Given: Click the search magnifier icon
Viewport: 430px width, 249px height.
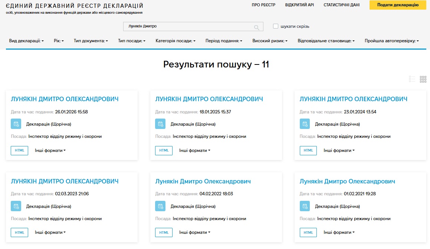Looking at the screenshot, I should tap(256, 27).
